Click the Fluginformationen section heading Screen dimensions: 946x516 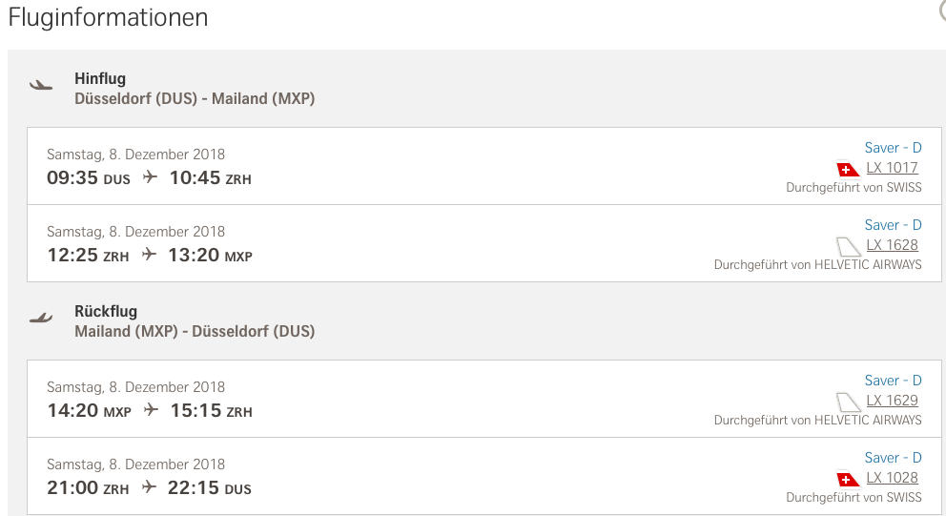point(108,17)
